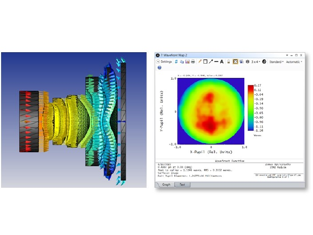Print the Wavefront Map window
Screen dimensions: 313x235
[x=193, y=61]
